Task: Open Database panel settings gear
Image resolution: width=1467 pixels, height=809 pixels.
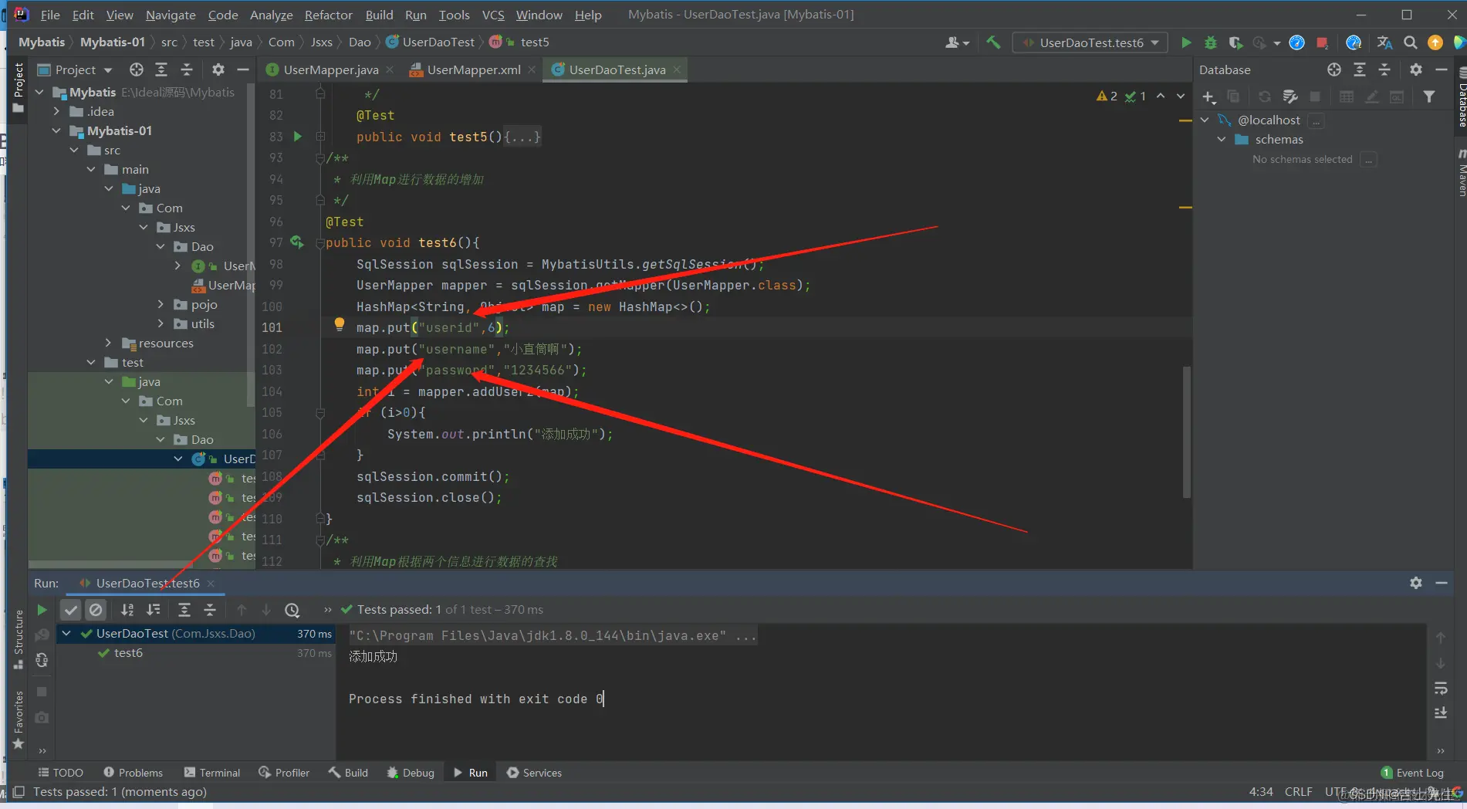Action: tap(1416, 69)
